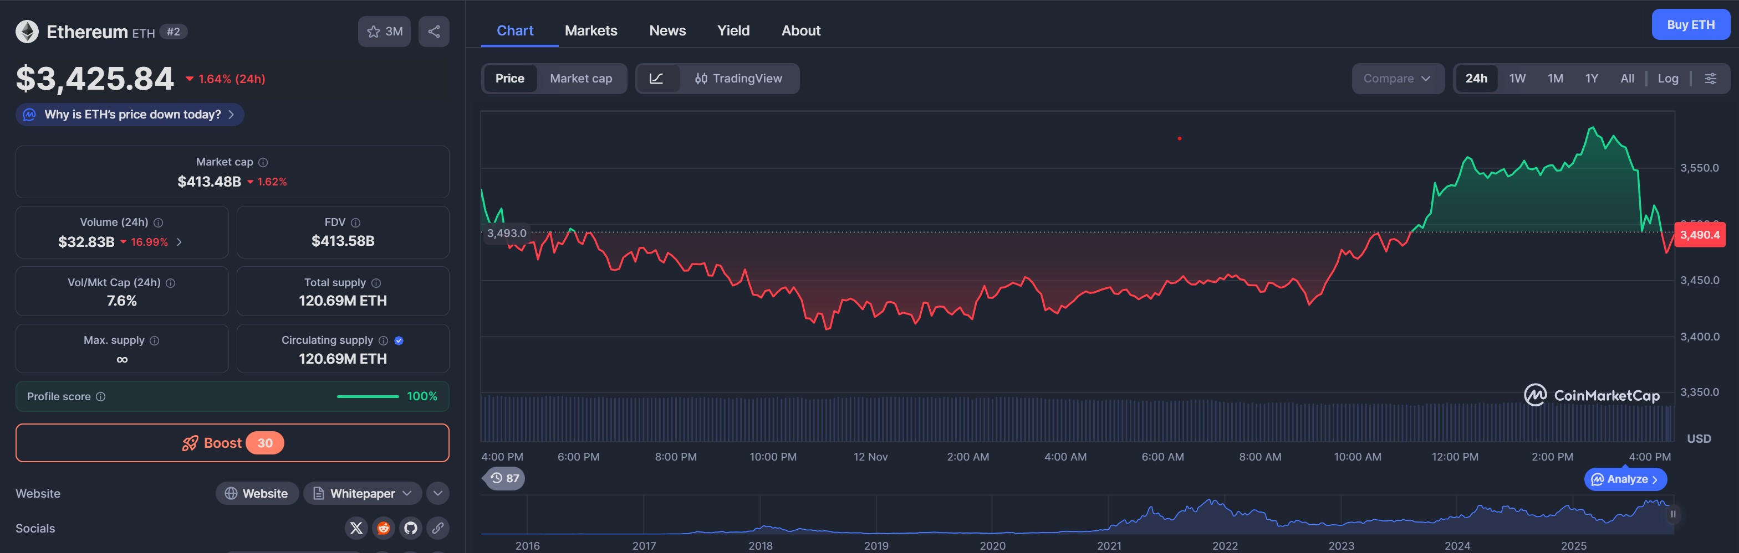
Task: Open the chart settings sliders icon
Action: 1710,79
